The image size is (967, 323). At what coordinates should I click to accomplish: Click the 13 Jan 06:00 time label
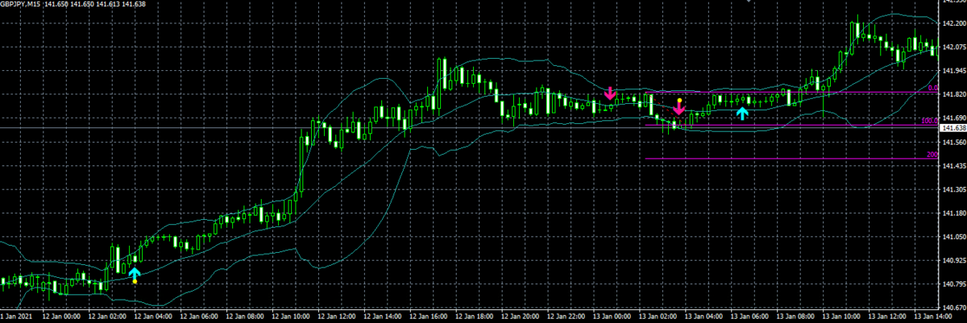[751, 317]
